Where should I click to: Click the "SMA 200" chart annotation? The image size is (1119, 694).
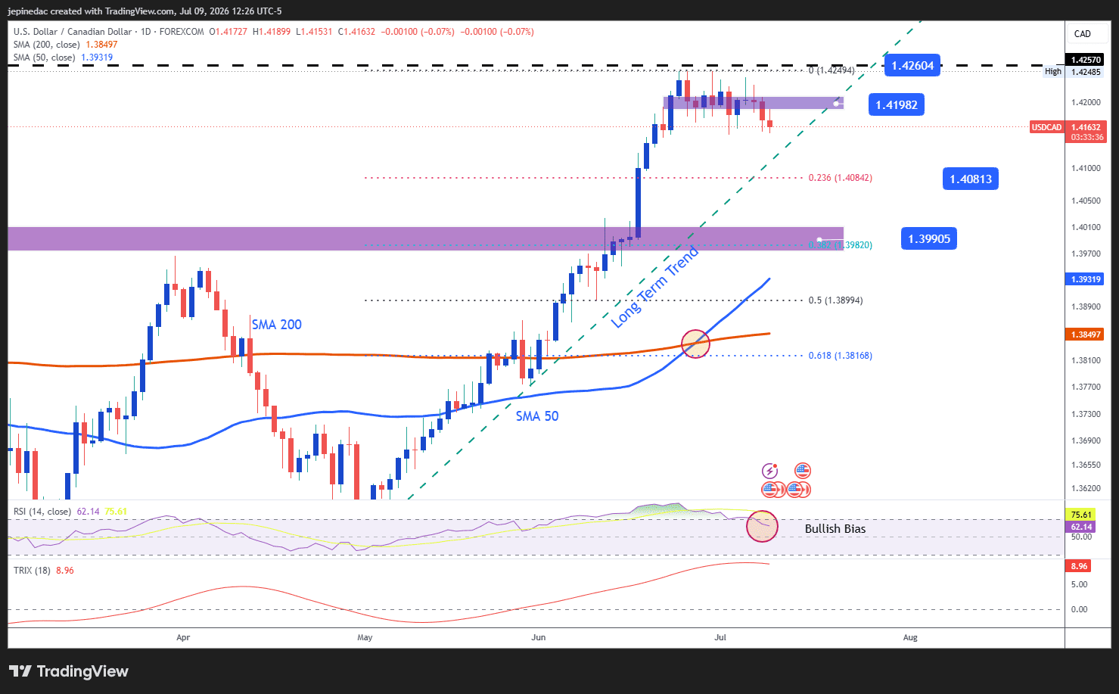coord(277,325)
